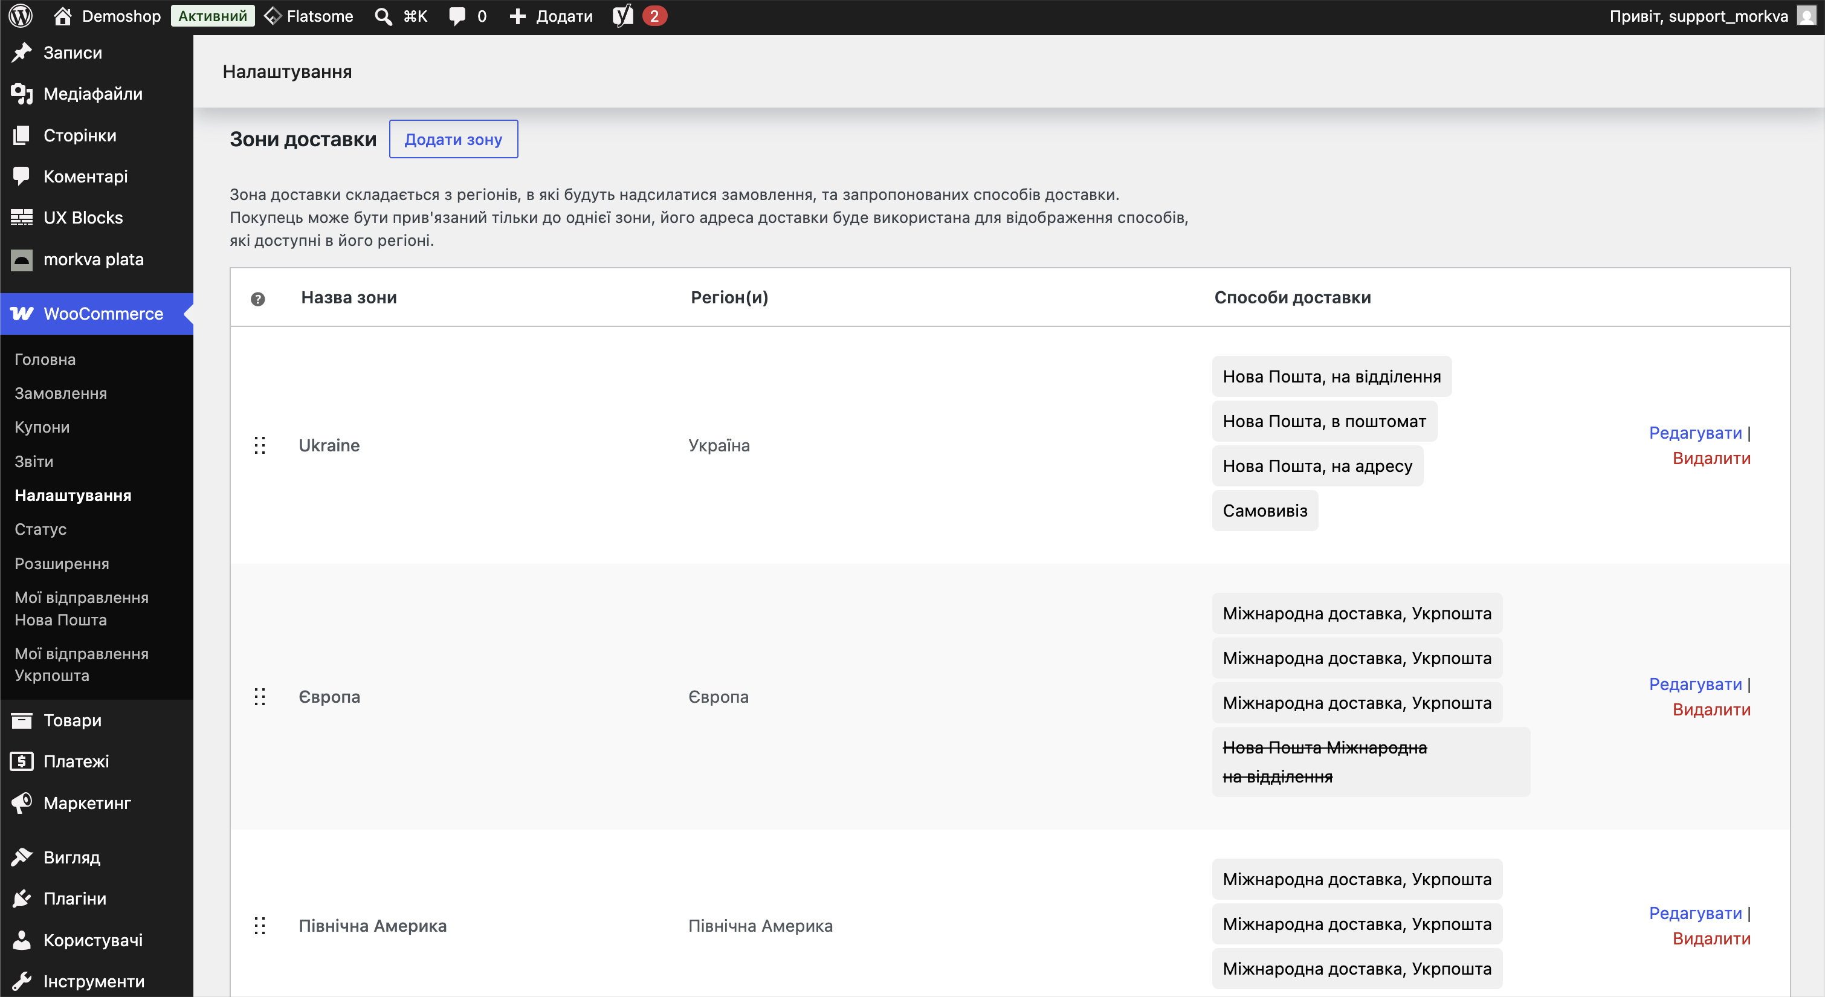Click the Україна region text

[719, 445]
